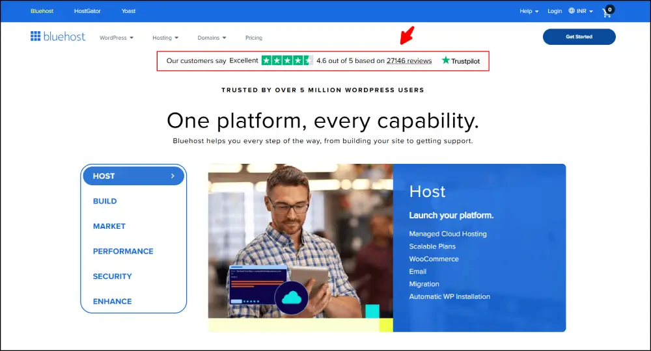651x351 pixels.
Task: Click the green star rating graphic
Action: (x=287, y=60)
